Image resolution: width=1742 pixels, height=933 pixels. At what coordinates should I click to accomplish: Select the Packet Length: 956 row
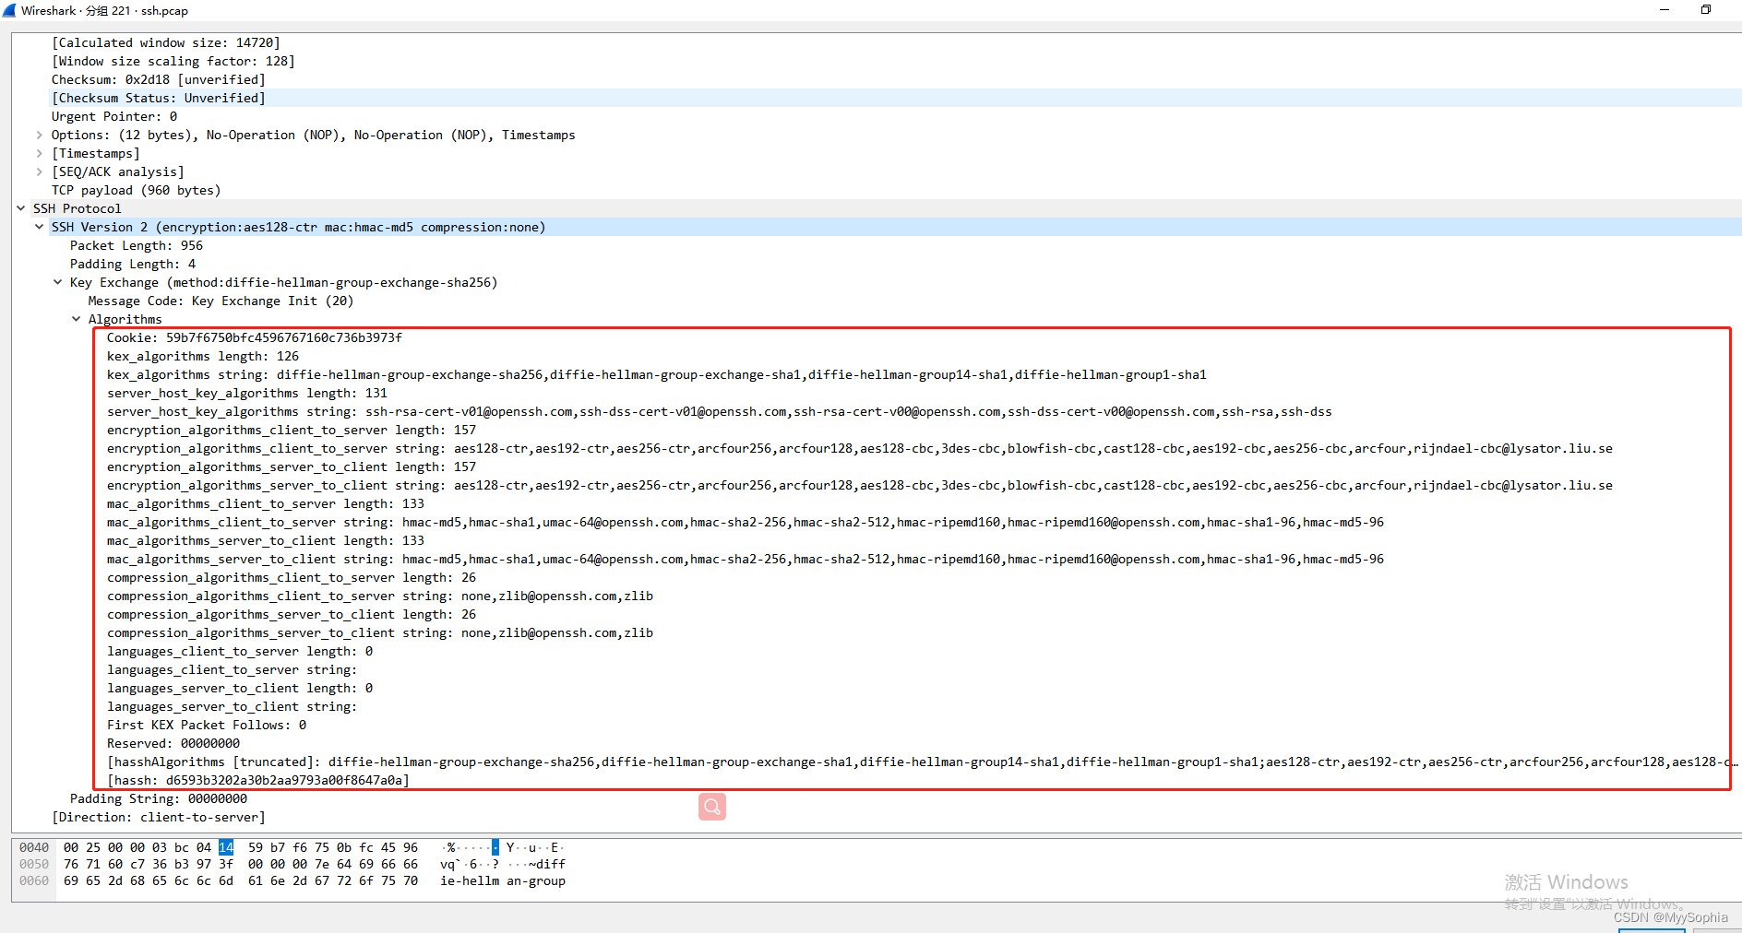(x=137, y=245)
